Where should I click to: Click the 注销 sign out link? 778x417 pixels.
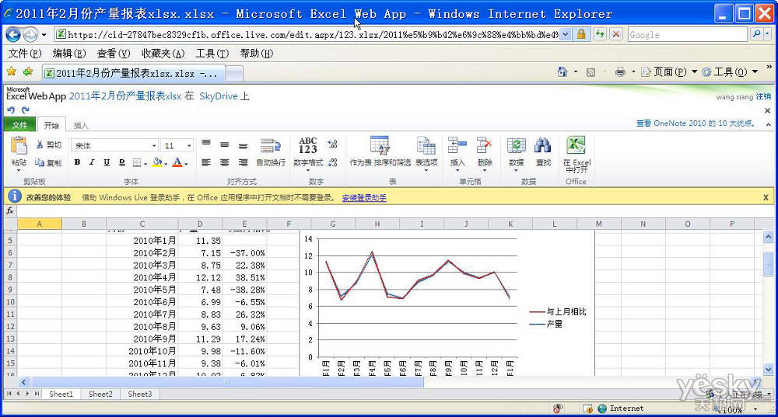(x=763, y=96)
